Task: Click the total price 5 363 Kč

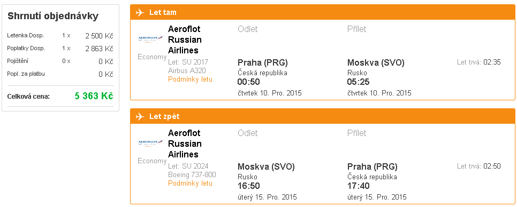Action: coord(94,96)
